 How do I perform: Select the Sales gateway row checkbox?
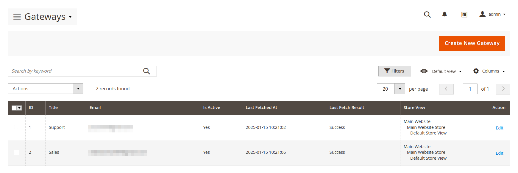pos(17,152)
